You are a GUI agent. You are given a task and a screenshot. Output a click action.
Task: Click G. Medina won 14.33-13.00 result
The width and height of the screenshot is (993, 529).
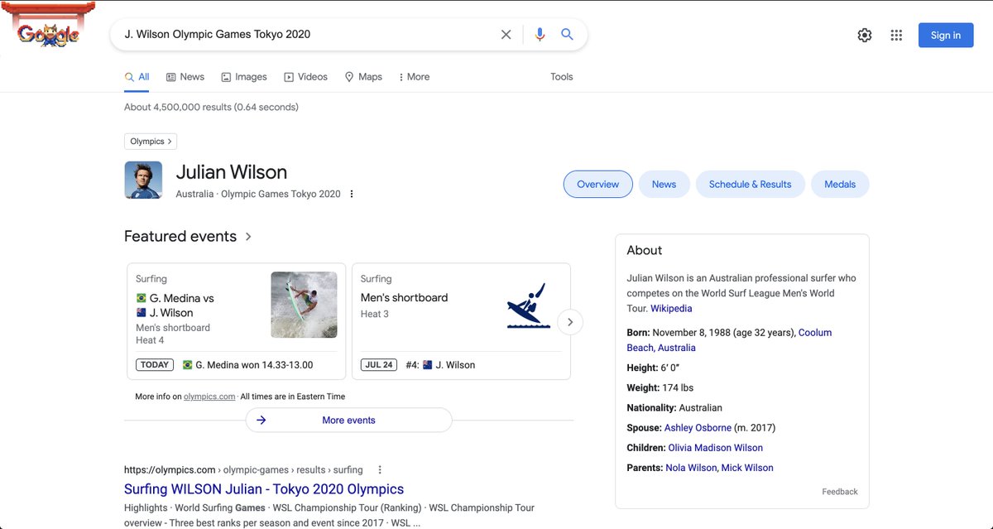point(254,365)
